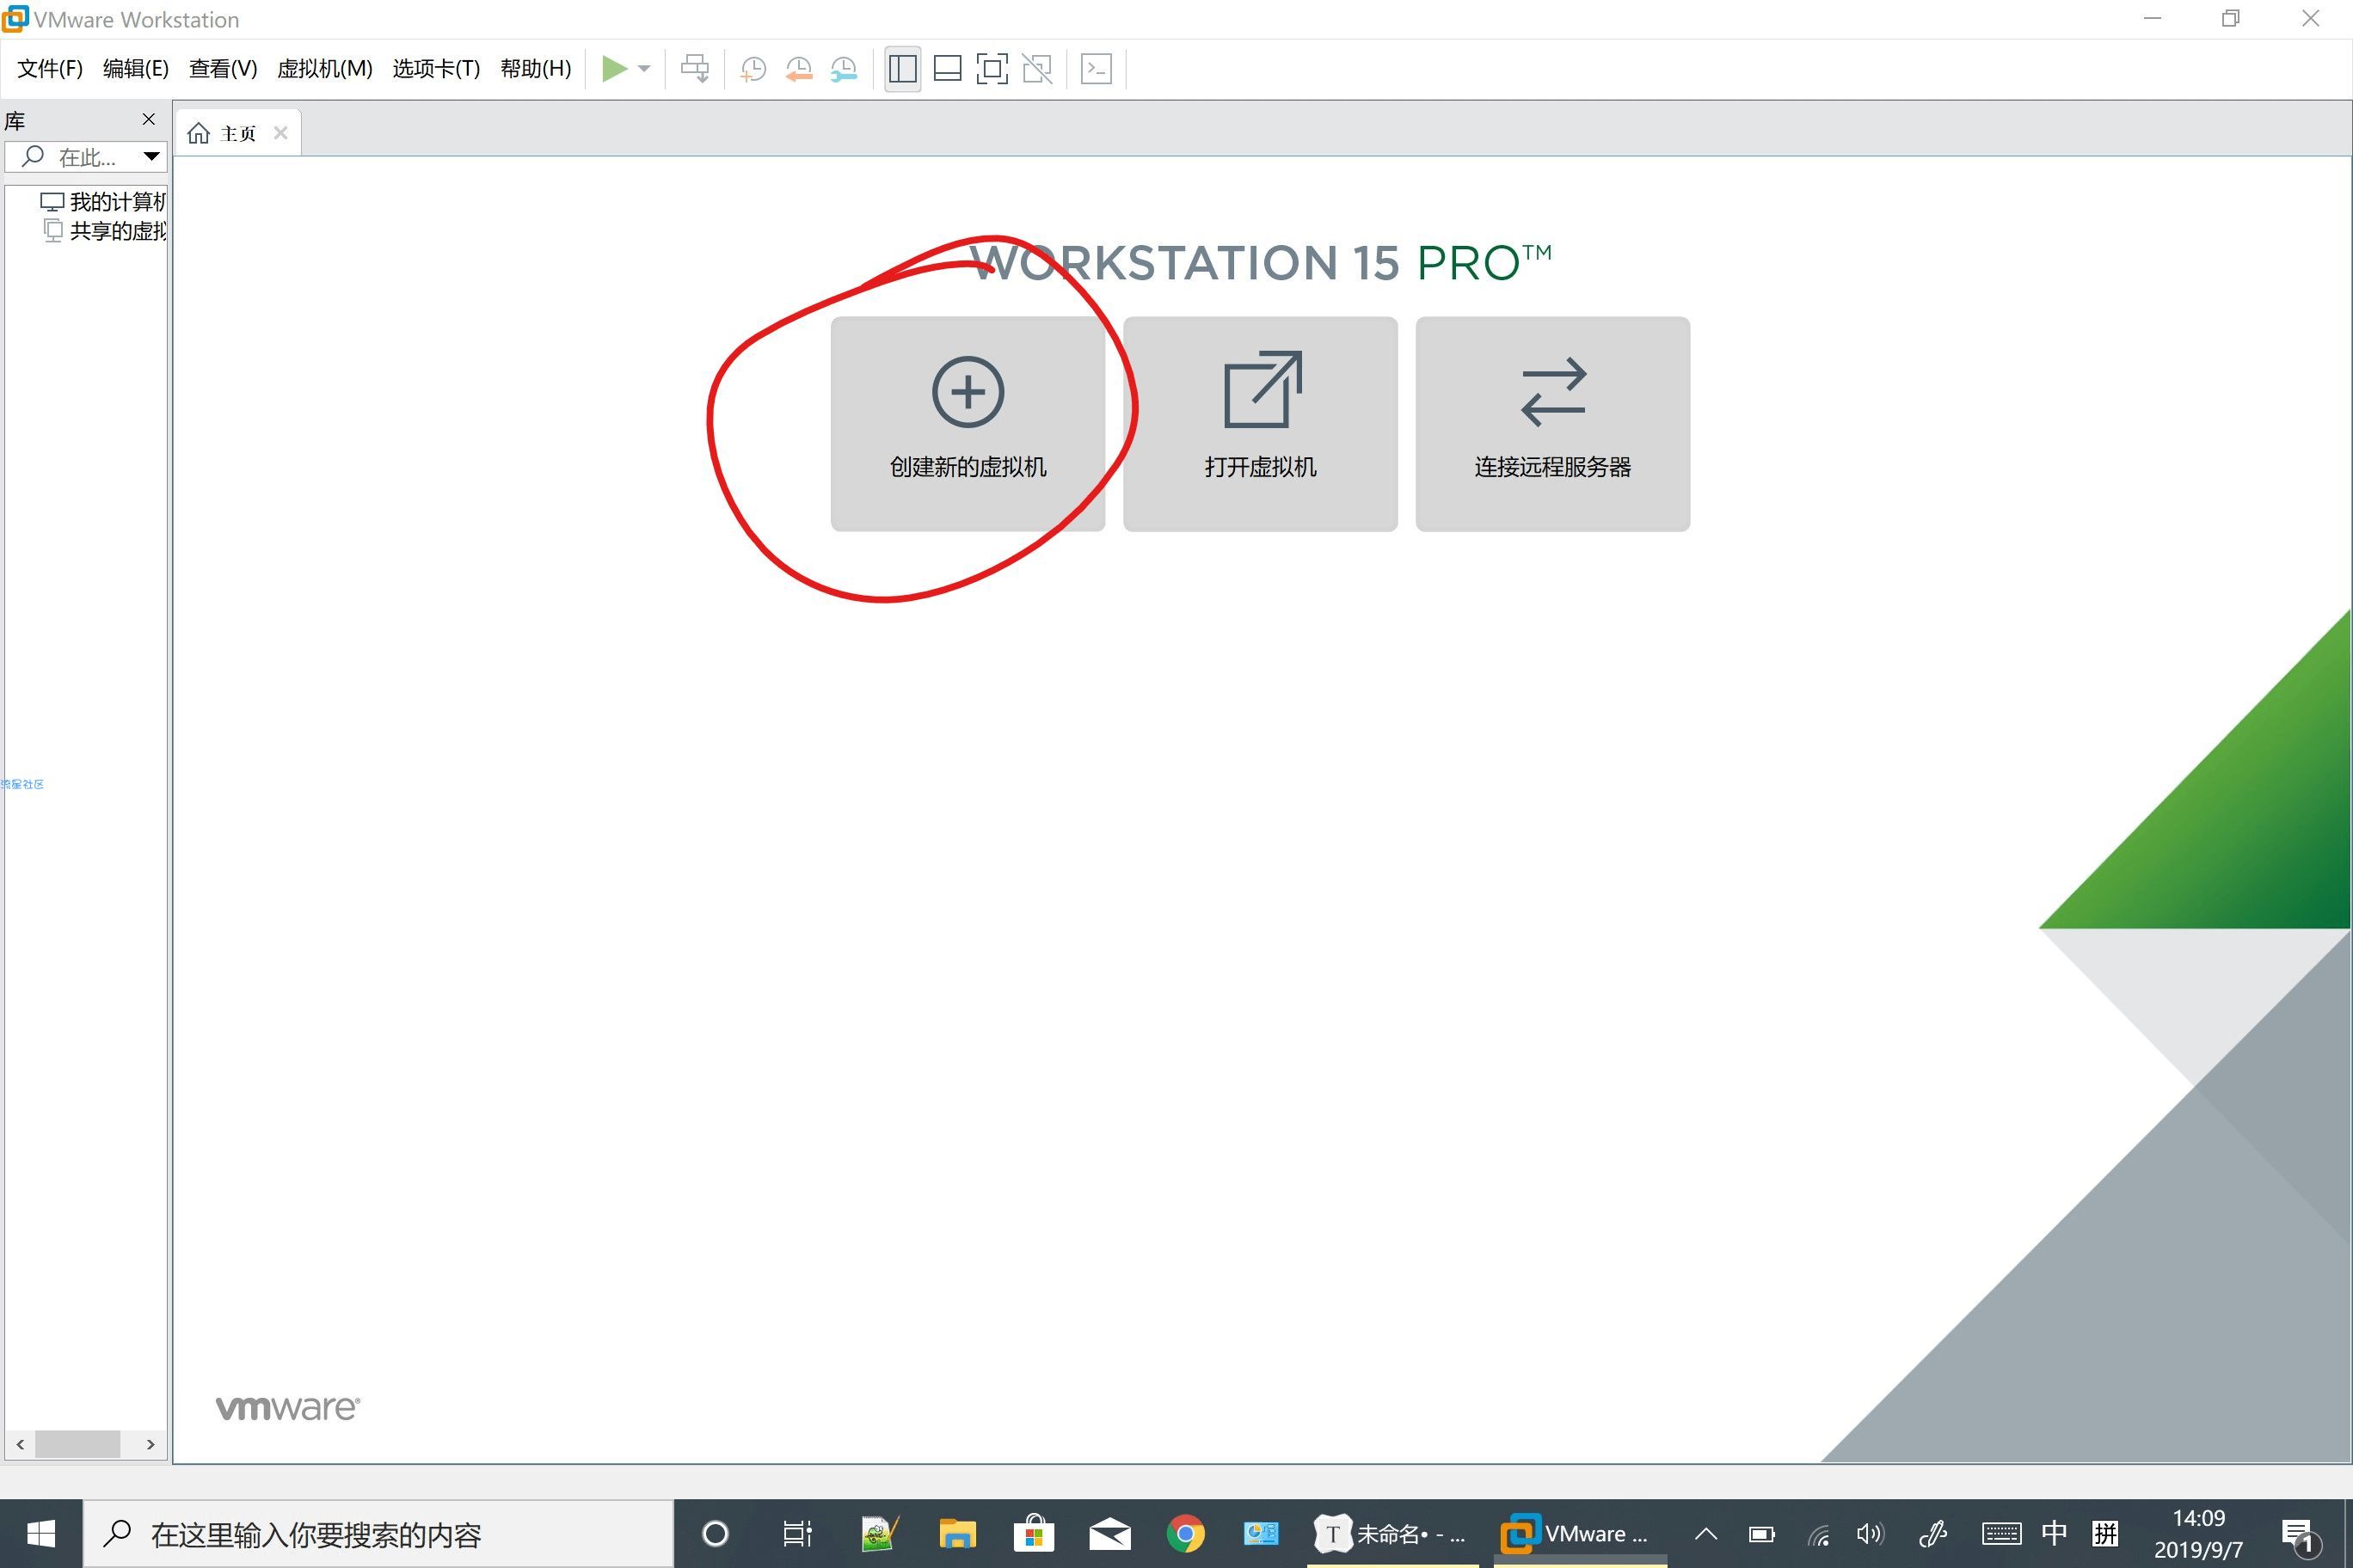Enter full screen mode icon
Screen dimensions: 2353x1568
point(992,69)
